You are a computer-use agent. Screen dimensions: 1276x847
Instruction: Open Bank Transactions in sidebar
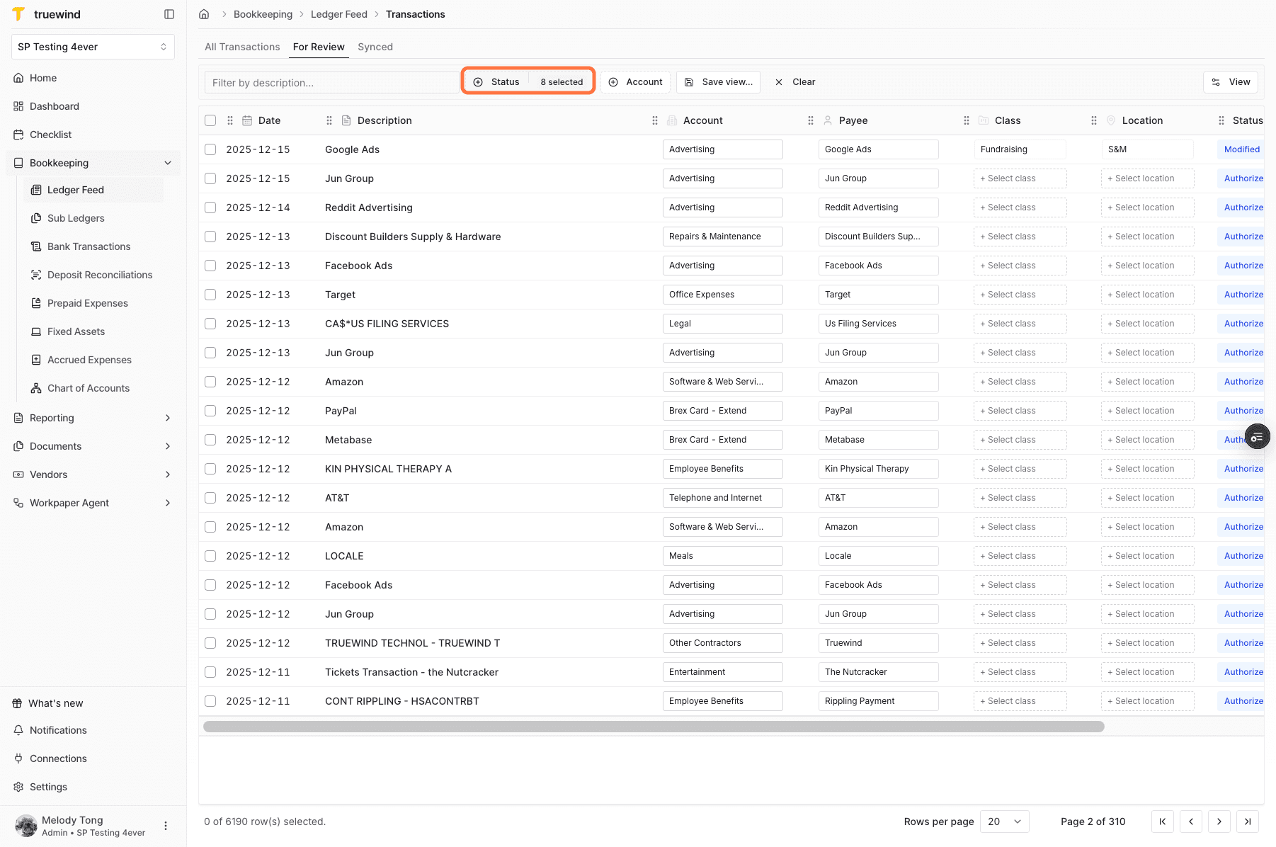93,246
